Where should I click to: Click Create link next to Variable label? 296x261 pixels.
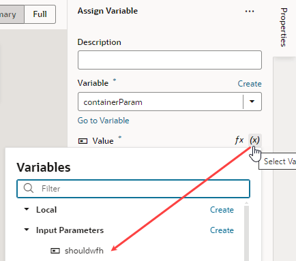click(x=250, y=84)
